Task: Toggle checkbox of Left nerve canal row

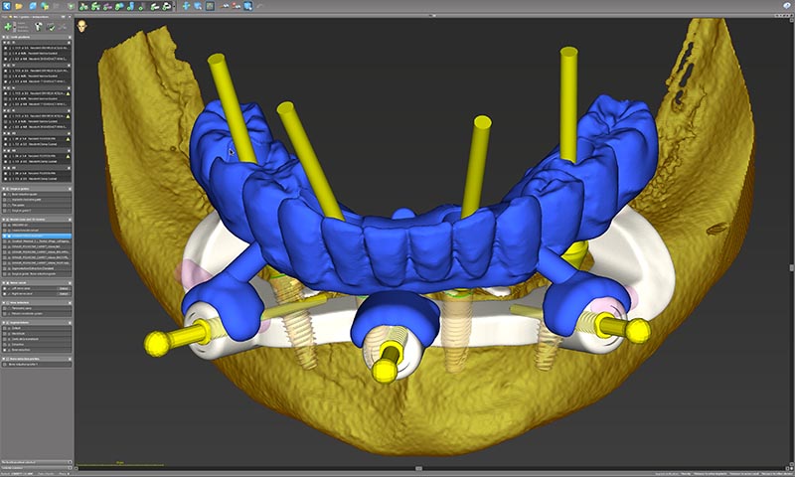Action: (x=6, y=290)
